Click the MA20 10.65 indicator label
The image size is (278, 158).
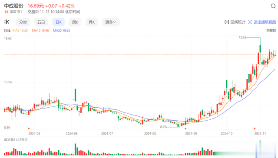point(62,30)
